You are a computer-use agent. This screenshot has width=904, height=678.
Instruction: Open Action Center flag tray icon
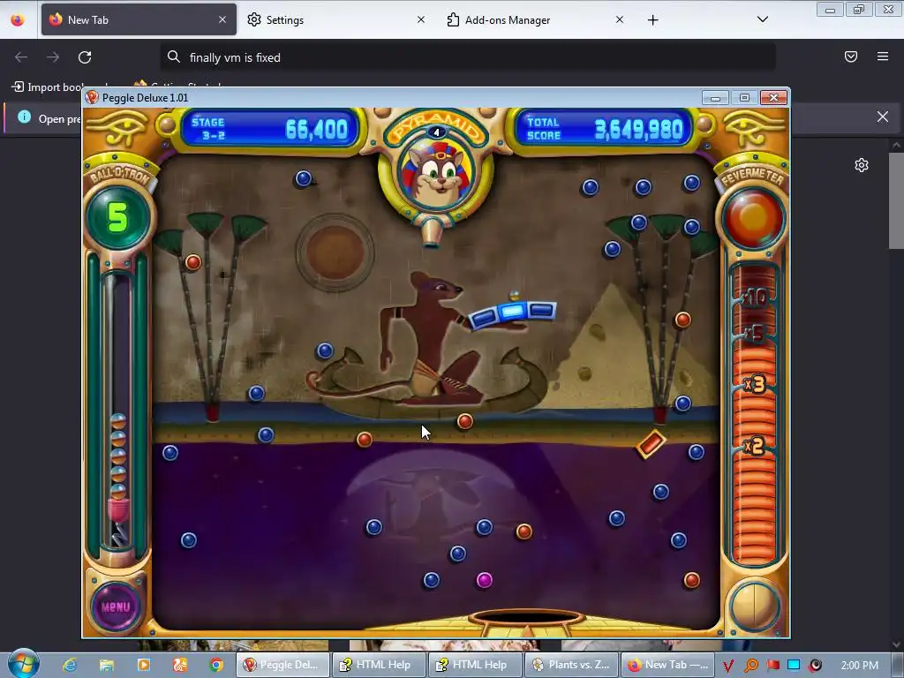pyautogui.click(x=772, y=666)
